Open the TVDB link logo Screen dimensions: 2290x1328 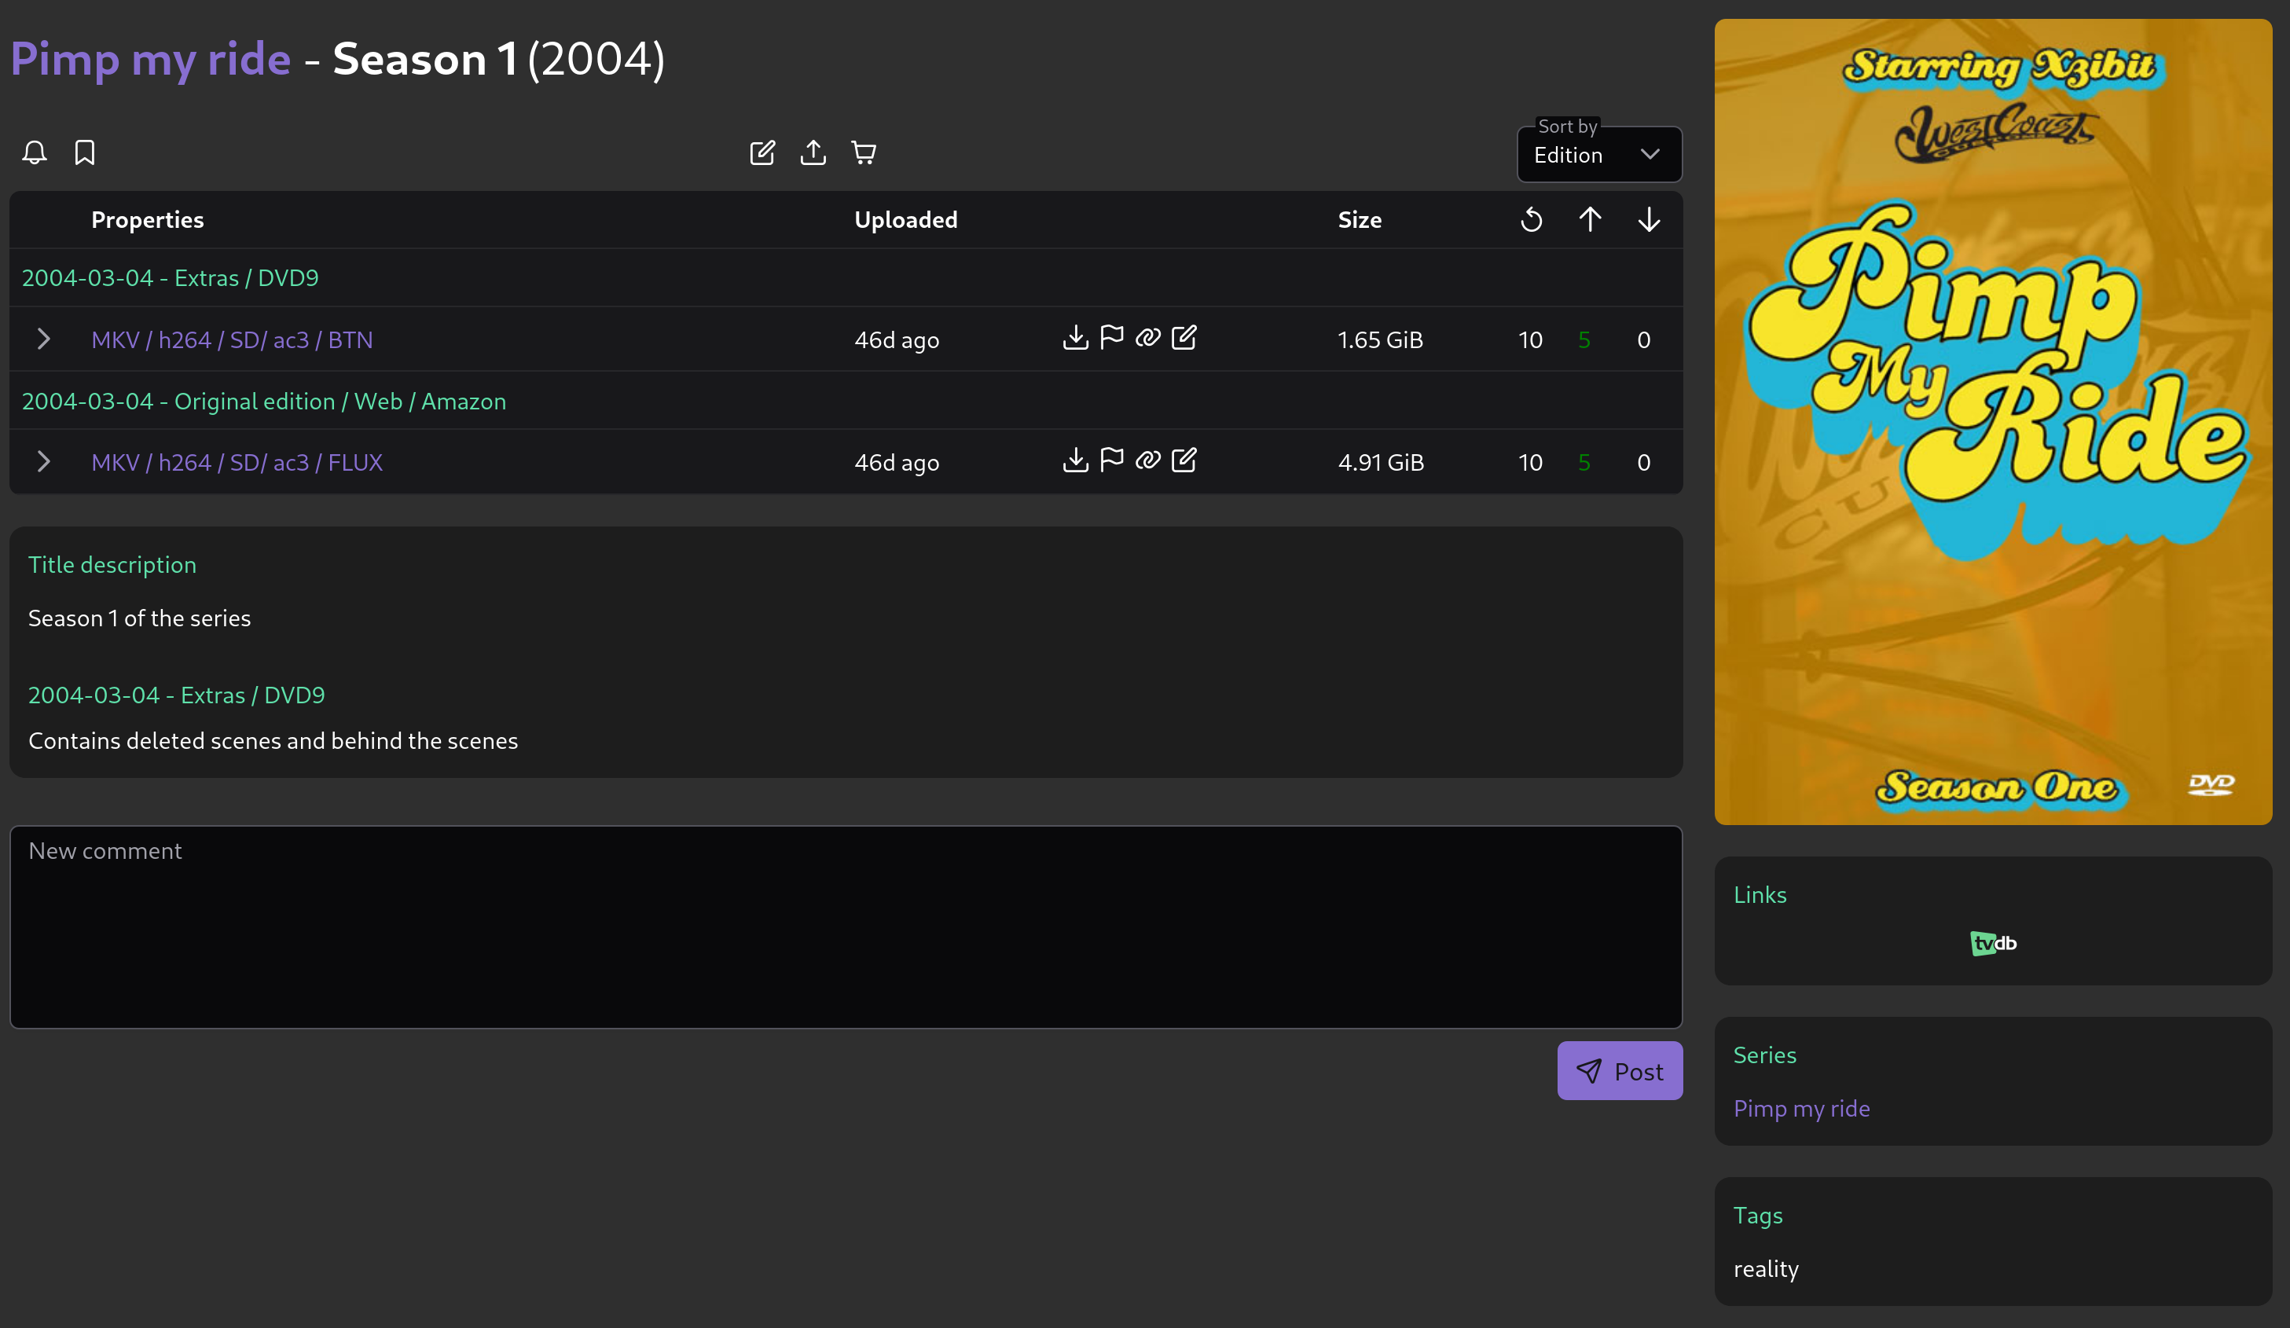[x=1993, y=944]
